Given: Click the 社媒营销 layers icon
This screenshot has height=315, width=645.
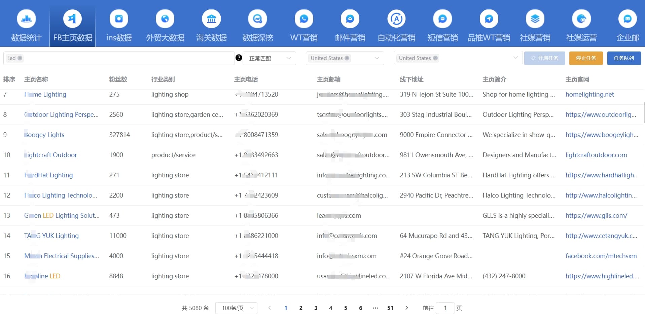Looking at the screenshot, I should [535, 19].
